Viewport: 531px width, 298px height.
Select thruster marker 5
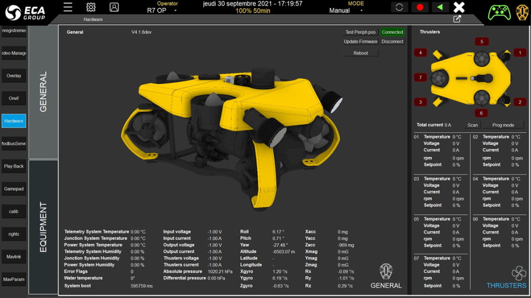[482, 42]
